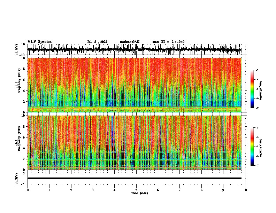Click the ch.2 spectrogram panel
This screenshot has height=213, width=276.
(x=135, y=143)
